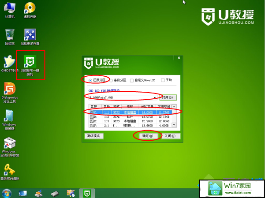Click the 分区容量 column header

[x=147, y=107]
